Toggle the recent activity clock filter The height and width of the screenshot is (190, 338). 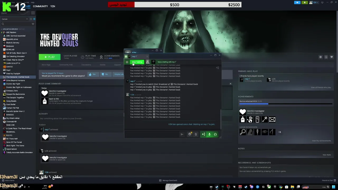tap(31, 19)
